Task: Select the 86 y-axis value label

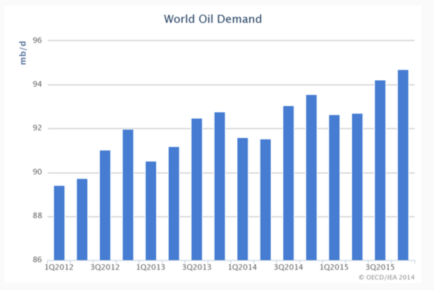Action: tap(37, 260)
